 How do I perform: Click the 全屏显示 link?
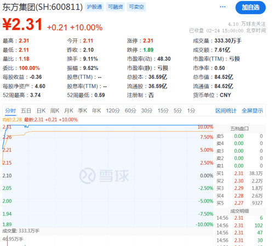point(252,110)
